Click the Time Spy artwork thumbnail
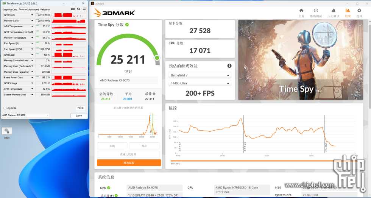Viewport: 371px width, 198px height. coord(301,60)
